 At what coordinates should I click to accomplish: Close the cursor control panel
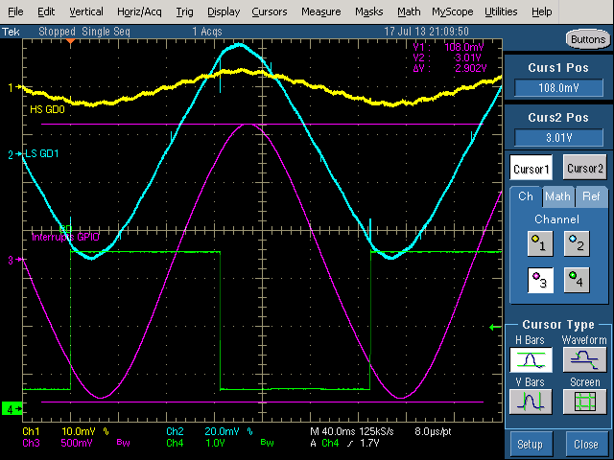585,445
